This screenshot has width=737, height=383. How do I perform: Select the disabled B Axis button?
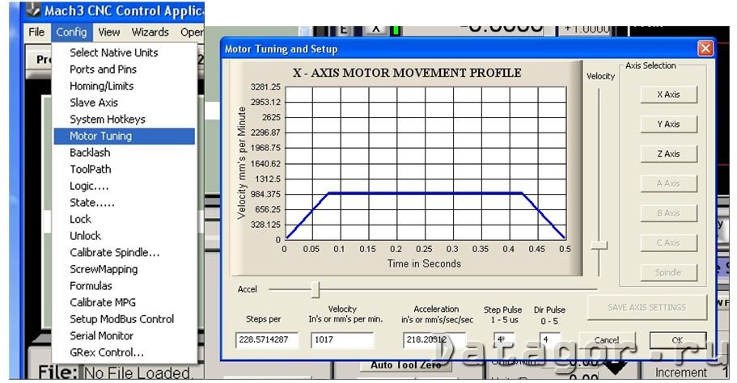668,213
